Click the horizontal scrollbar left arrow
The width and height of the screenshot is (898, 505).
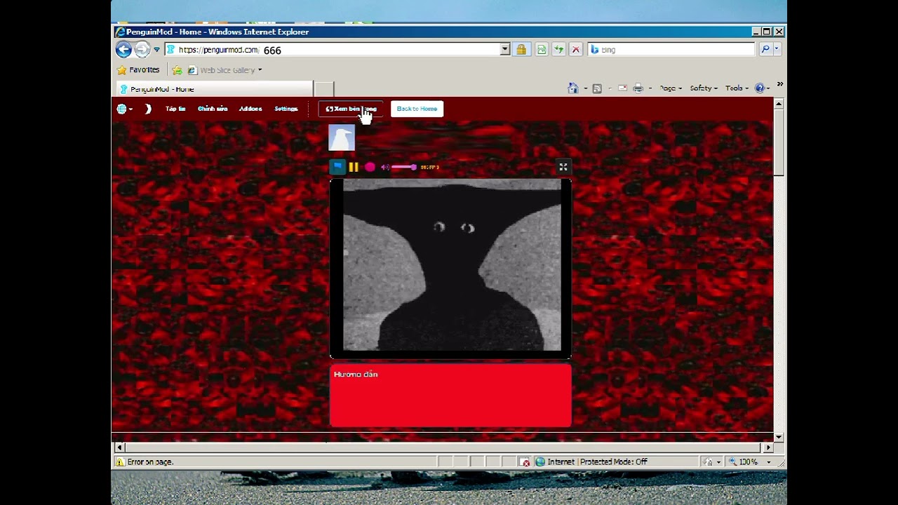coord(119,447)
